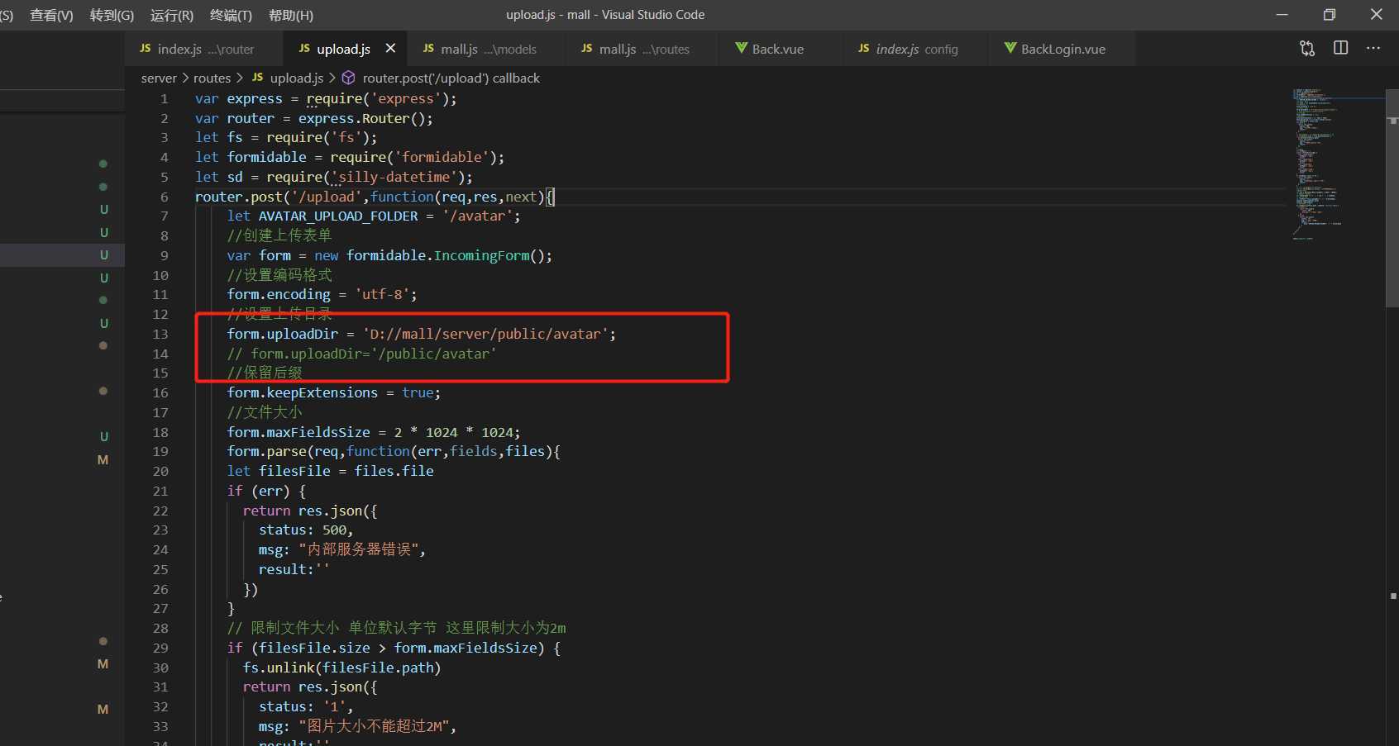
Task: Open changes compare icon in editor toolbar
Action: pos(1307,49)
